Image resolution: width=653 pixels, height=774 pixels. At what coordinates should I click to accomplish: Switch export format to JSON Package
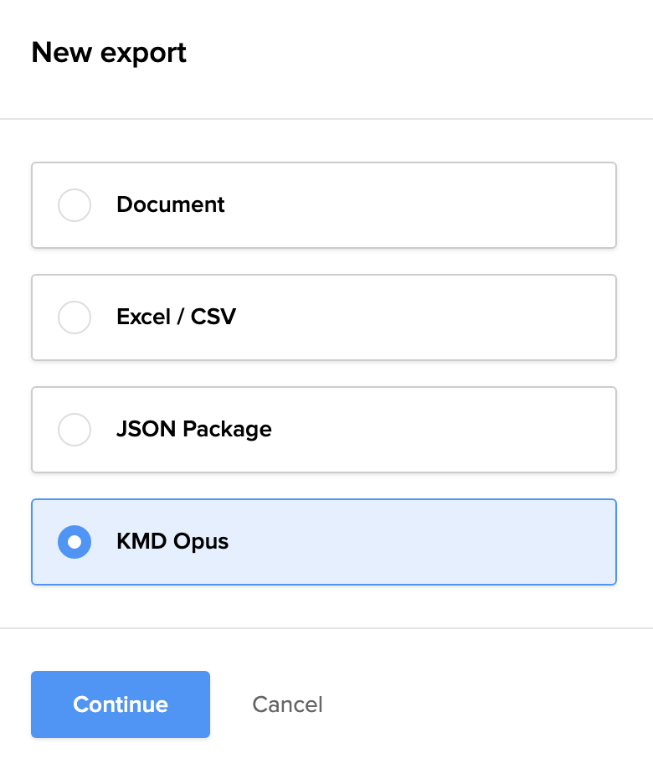[x=75, y=430]
